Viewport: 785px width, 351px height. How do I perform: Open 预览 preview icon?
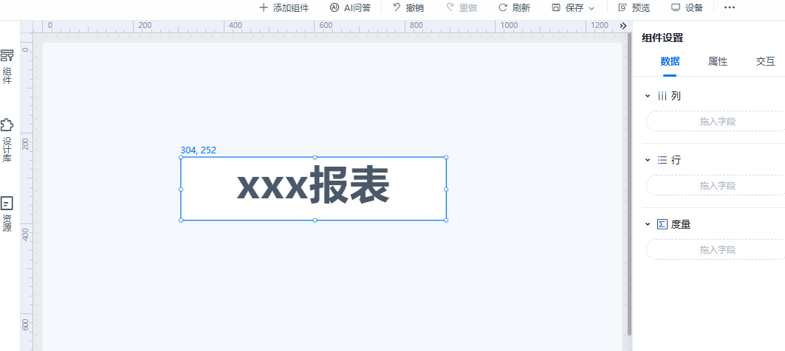(623, 7)
